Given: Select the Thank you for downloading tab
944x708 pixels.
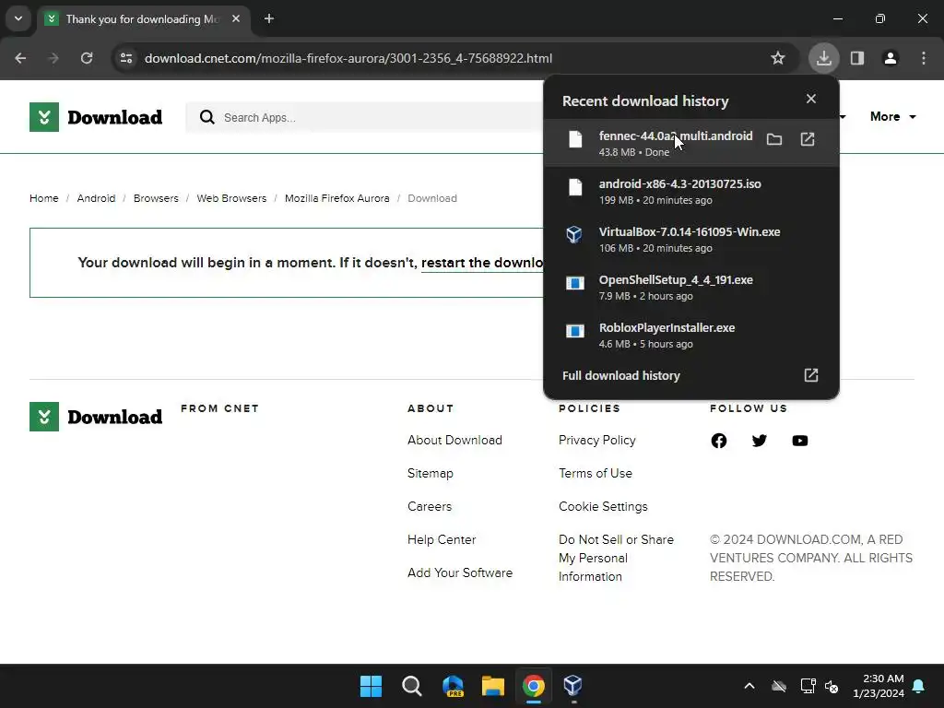Looking at the screenshot, I should tap(143, 19).
